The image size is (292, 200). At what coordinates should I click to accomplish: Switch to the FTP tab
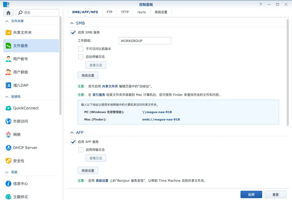tap(110, 12)
